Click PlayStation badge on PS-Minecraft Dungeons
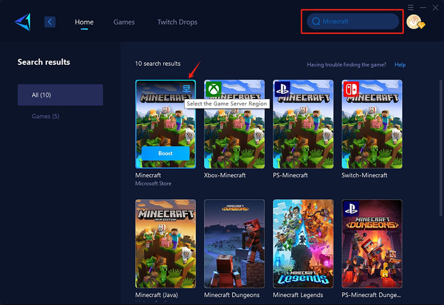This screenshot has height=305, width=444. coord(351,209)
